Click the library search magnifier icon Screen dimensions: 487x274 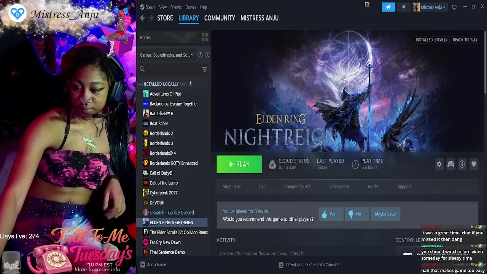tap(142, 69)
